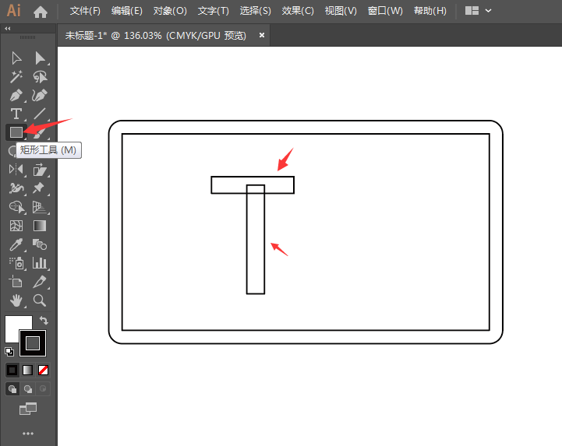
Task: Click the Home icon
Action: (x=41, y=12)
